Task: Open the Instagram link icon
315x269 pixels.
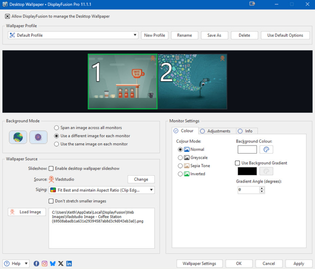Action: point(45,264)
